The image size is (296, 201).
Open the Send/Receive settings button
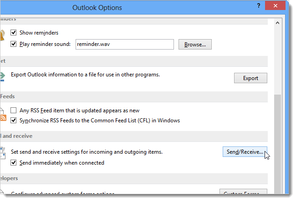(245, 152)
